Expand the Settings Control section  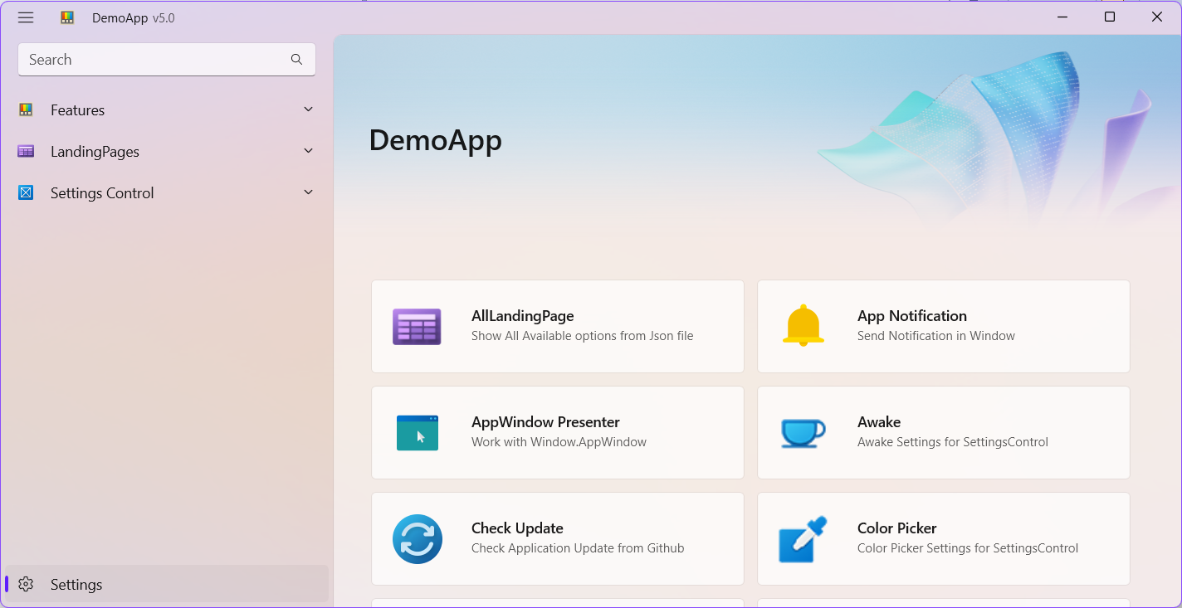pyautogui.click(x=308, y=192)
